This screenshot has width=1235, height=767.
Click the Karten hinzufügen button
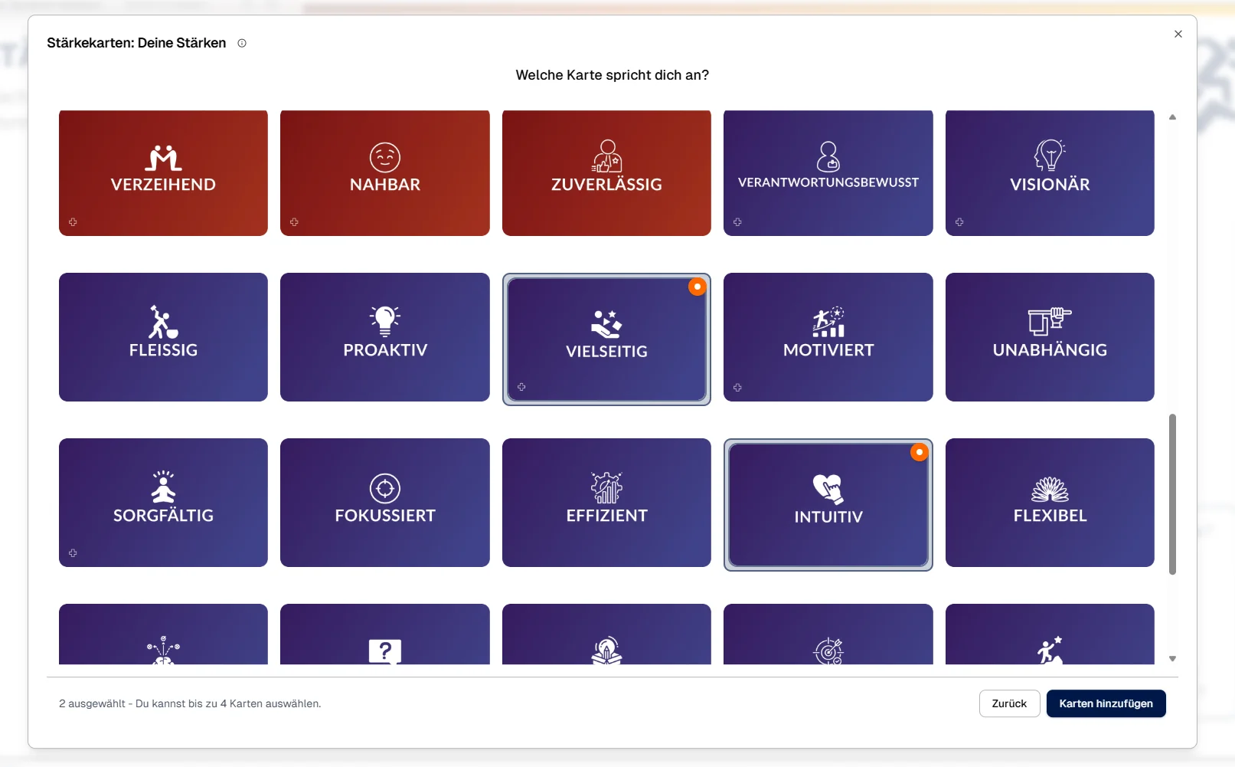click(x=1106, y=703)
